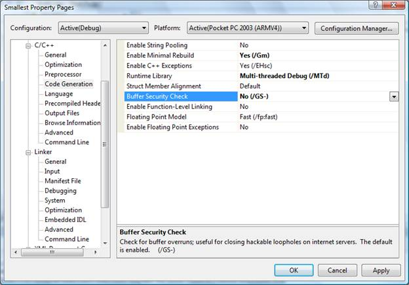Select Browse Information tree item
The height and width of the screenshot is (285, 409).
73,123
